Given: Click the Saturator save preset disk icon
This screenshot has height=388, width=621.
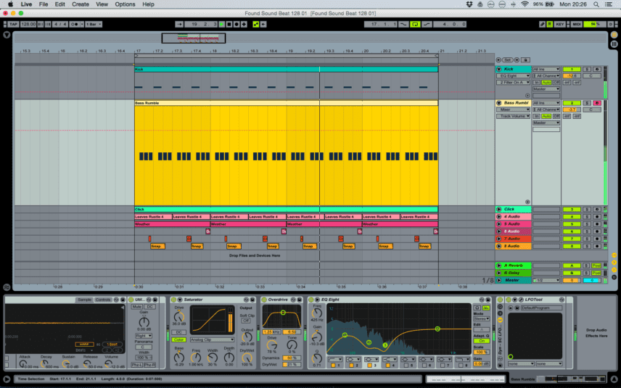Looking at the screenshot, I should 252,300.
